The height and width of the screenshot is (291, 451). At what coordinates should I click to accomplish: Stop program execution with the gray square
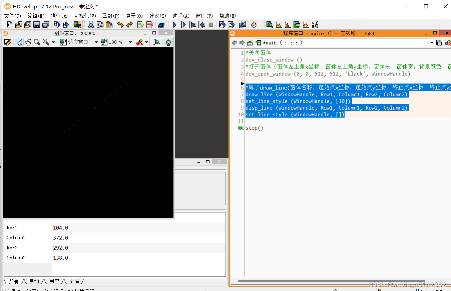click(211, 25)
